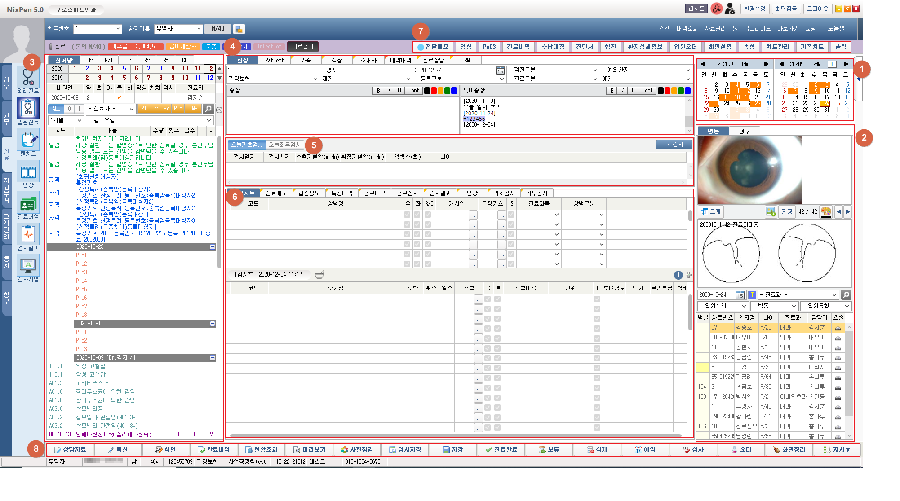Open the 항목유형 dropdown

pyautogui.click(x=209, y=120)
